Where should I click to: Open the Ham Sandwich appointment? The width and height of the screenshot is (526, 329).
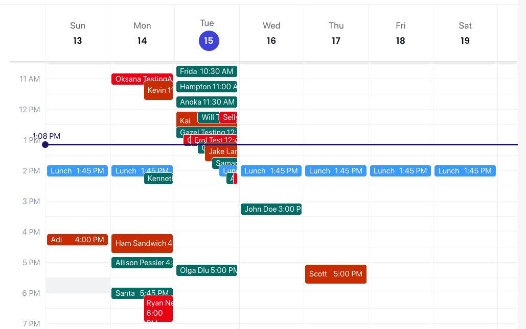coord(142,243)
